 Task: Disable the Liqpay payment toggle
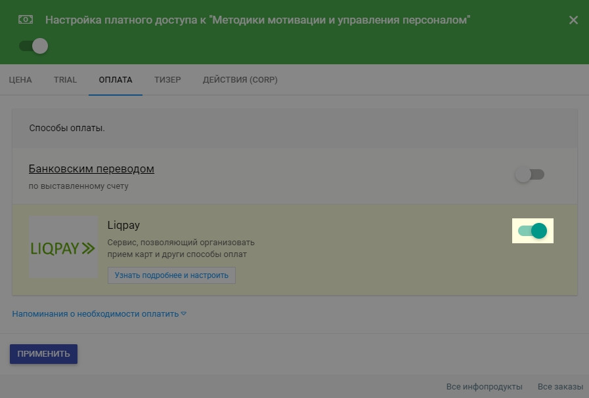coord(533,231)
